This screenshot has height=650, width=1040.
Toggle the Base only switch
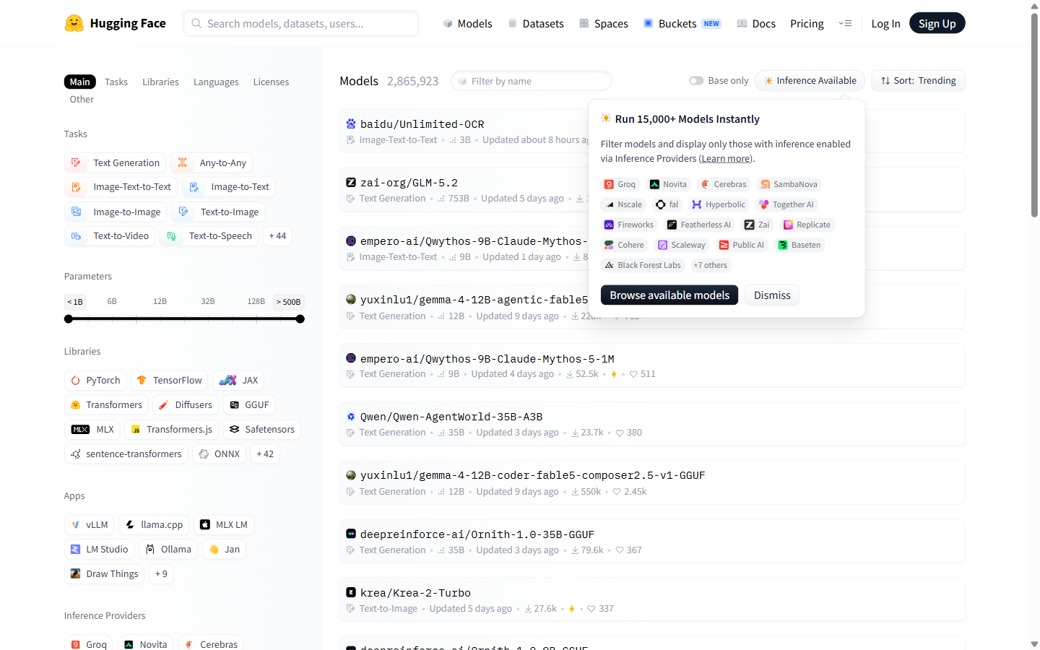click(696, 81)
